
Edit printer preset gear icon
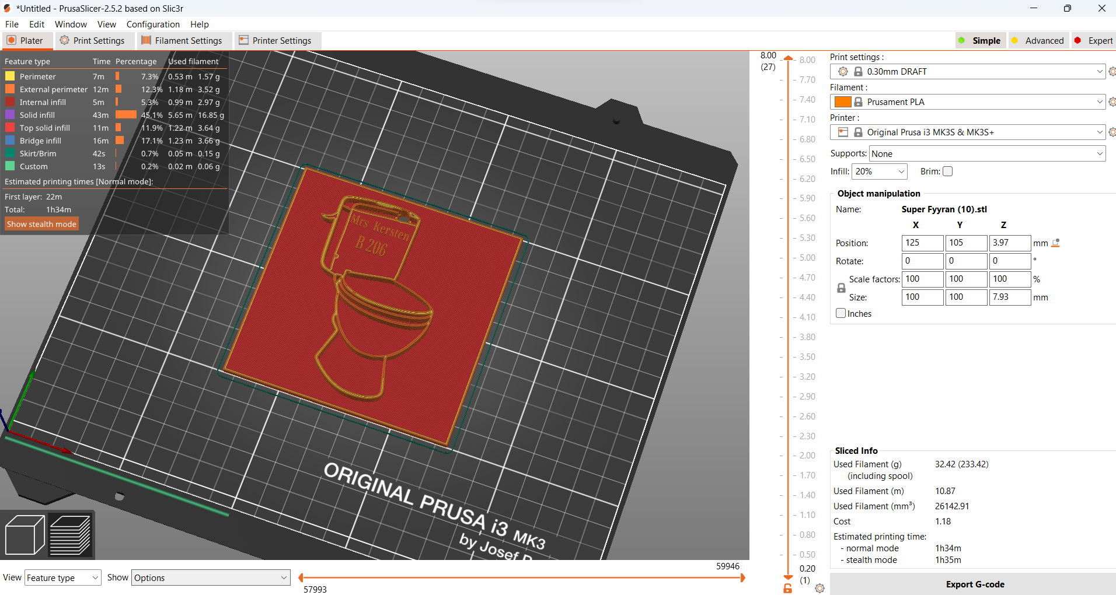click(1112, 132)
